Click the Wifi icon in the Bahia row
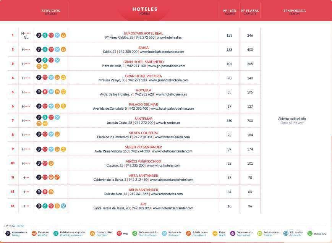This screenshot has height=243, width=332. click(x=51, y=49)
